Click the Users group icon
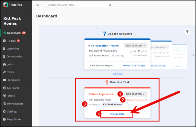The height and width of the screenshot is (127, 196). pos(5,96)
